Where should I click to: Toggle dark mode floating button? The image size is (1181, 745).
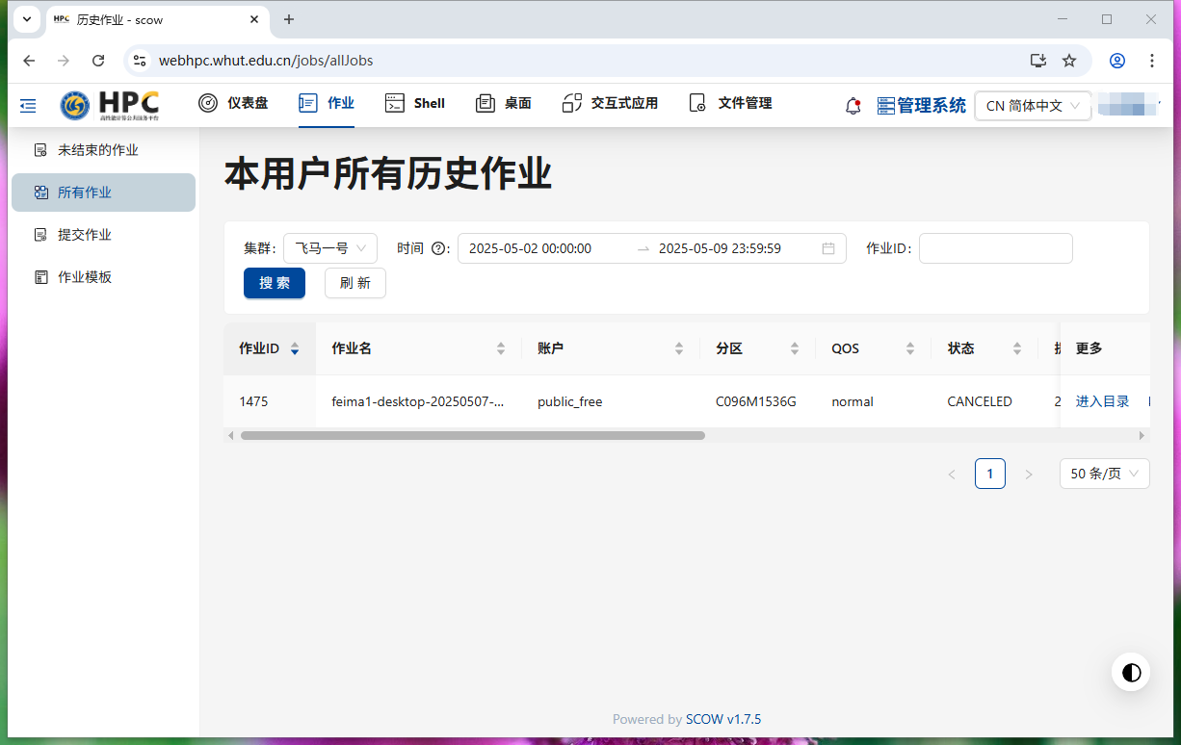[1131, 672]
